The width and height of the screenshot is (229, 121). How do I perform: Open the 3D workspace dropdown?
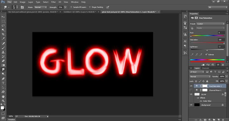pos(218,7)
